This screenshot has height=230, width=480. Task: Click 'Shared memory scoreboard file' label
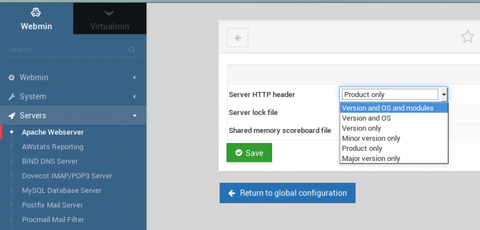point(280,130)
